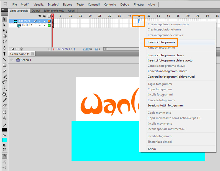This screenshot has height=171, width=220.
Task: Switch to the Editor movimento tab
Action: (x=54, y=11)
